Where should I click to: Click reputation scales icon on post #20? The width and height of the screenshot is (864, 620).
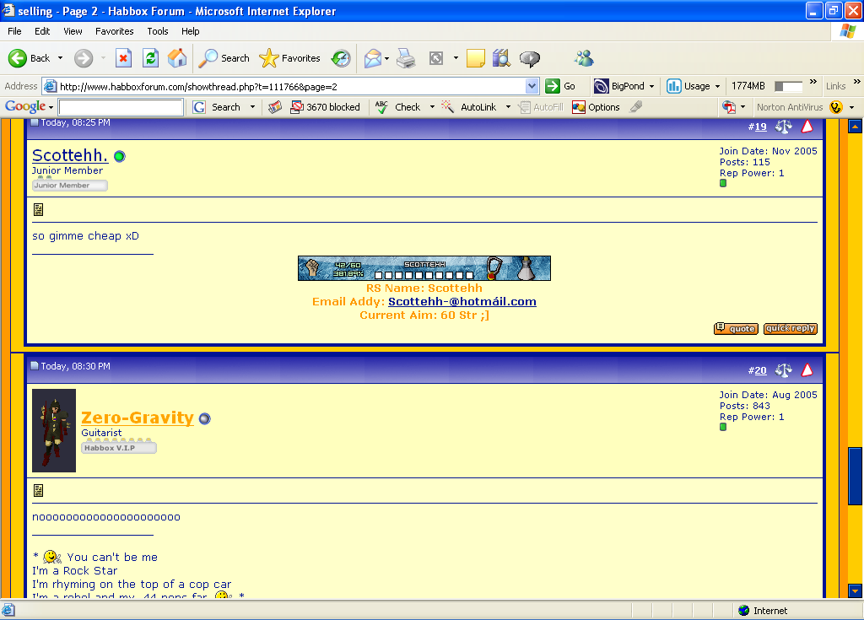click(x=784, y=370)
